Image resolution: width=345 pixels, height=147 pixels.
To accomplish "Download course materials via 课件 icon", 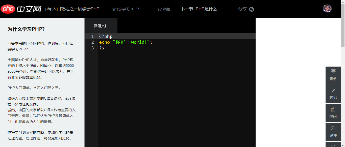I will click(333, 132).
